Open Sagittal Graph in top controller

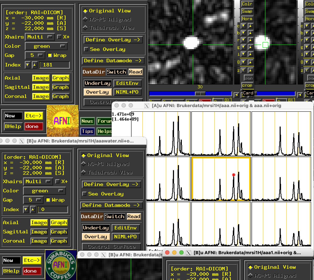pos(60,87)
